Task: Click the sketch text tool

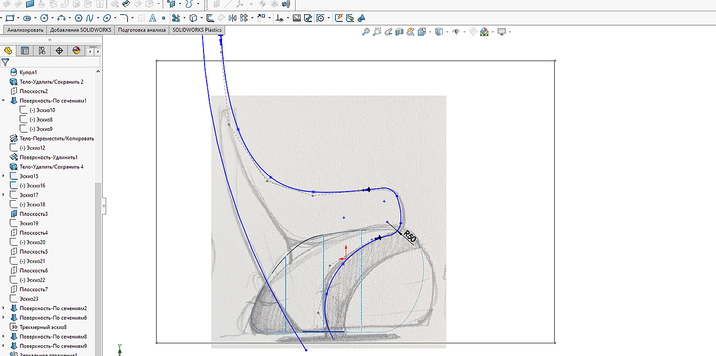Action: [x=152, y=18]
